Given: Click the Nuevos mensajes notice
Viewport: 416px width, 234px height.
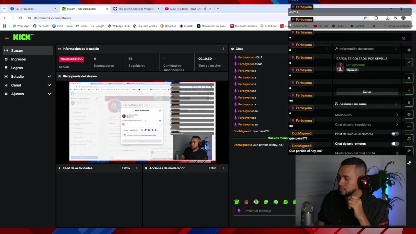Looking at the screenshot, I should coord(278,138).
